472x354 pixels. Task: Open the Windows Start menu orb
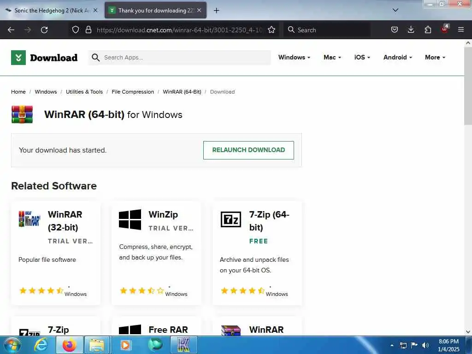click(12, 345)
